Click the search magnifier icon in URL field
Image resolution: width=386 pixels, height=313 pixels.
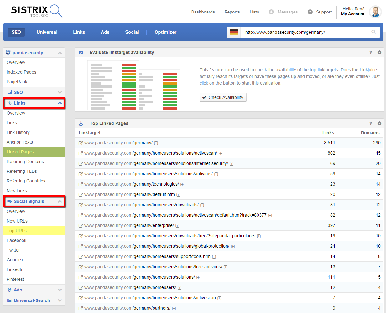[x=373, y=32]
